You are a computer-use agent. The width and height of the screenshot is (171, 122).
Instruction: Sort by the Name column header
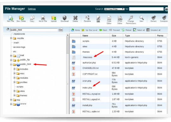coord(95,36)
